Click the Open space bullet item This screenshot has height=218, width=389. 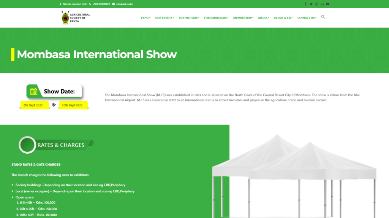point(25,197)
